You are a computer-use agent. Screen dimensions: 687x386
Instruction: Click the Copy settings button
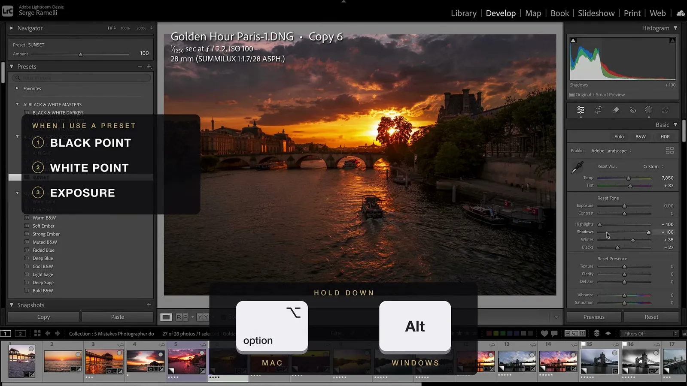pos(43,317)
